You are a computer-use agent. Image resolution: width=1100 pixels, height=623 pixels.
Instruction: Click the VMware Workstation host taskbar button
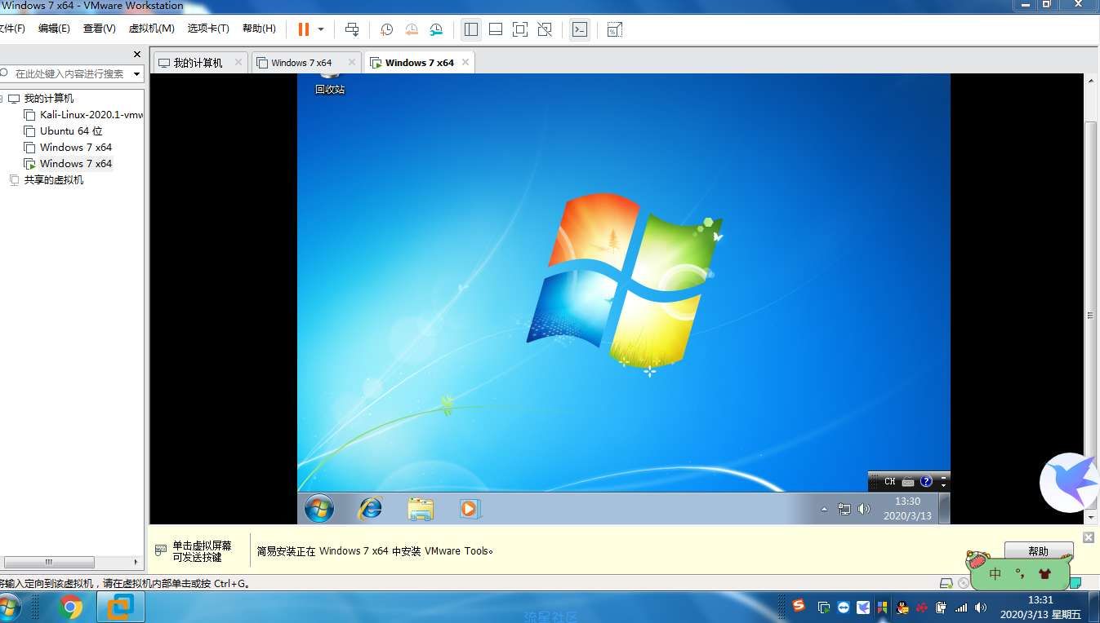coord(121,608)
